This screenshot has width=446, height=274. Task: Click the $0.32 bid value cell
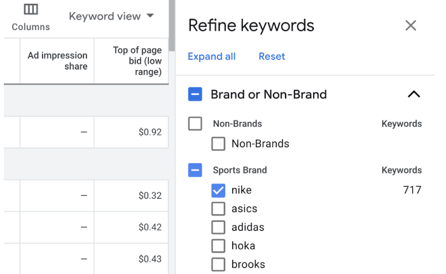coord(150,196)
